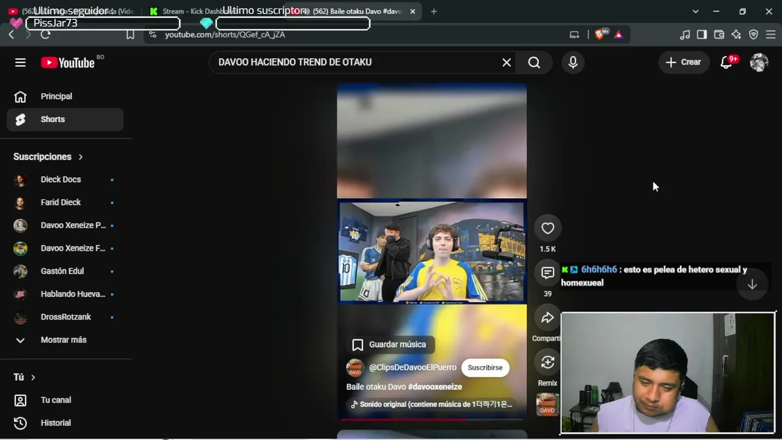Open the tab search dropdown chevron
The image size is (782, 440).
(695, 12)
